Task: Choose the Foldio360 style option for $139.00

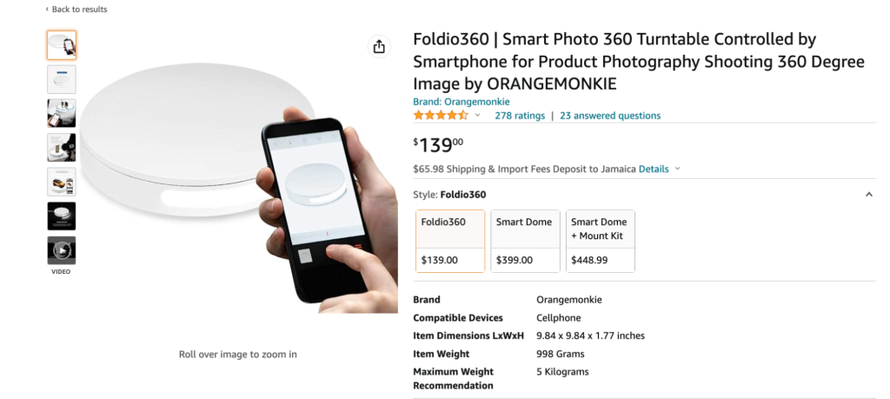Action: [x=450, y=241]
